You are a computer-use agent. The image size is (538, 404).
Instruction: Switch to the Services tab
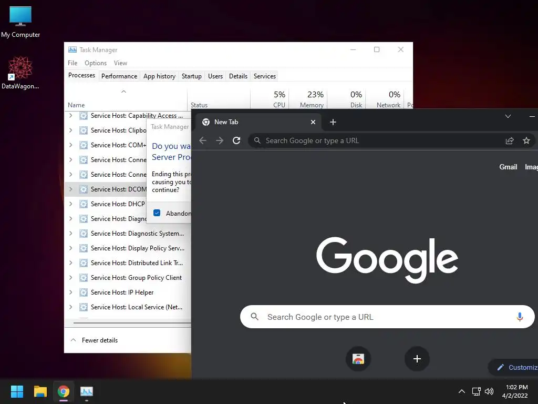tap(265, 76)
